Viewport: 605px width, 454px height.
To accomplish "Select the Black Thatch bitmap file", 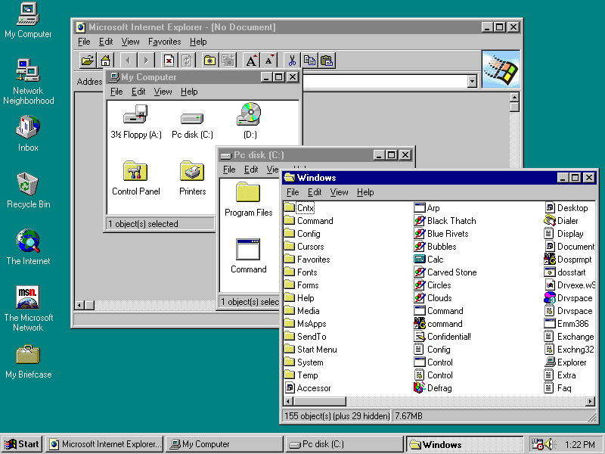I will click(445, 220).
